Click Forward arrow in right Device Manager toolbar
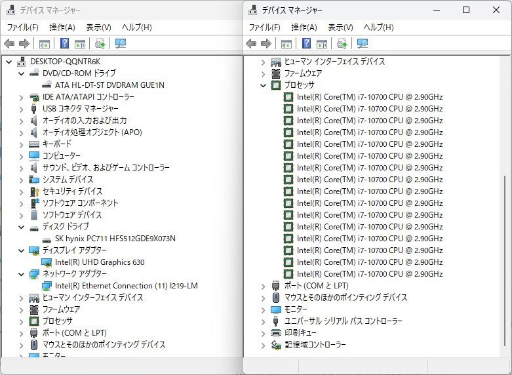The image size is (512, 375). click(x=266, y=43)
